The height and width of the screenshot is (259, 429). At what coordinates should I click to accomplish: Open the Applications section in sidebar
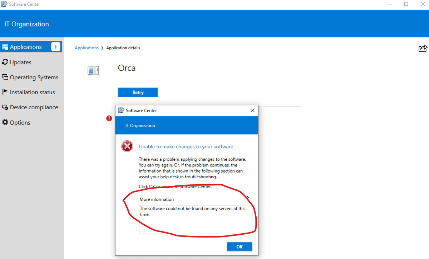31,47
